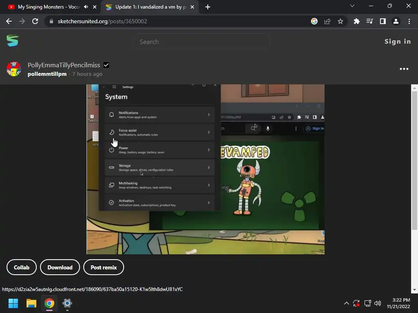Download the post
418x313 pixels.
[60, 267]
